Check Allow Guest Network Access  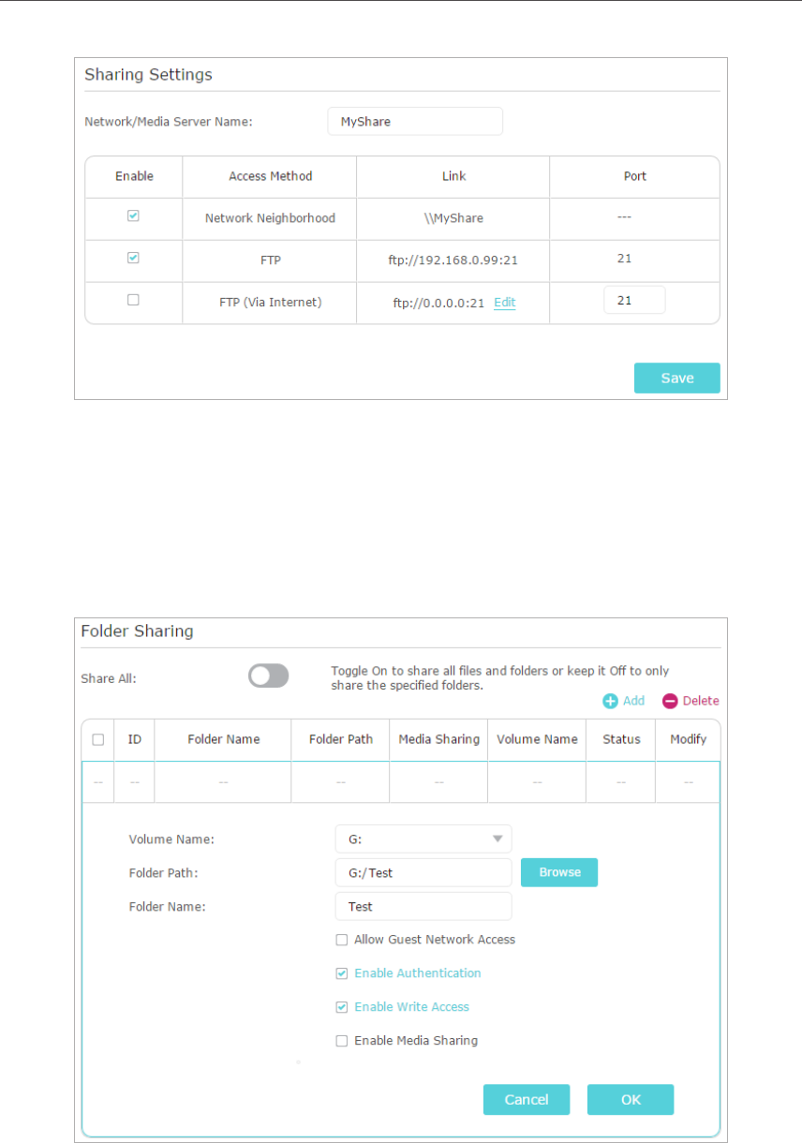[342, 940]
